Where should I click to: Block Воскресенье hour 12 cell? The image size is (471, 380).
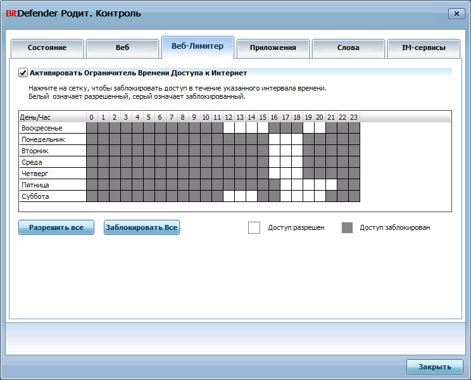229,128
